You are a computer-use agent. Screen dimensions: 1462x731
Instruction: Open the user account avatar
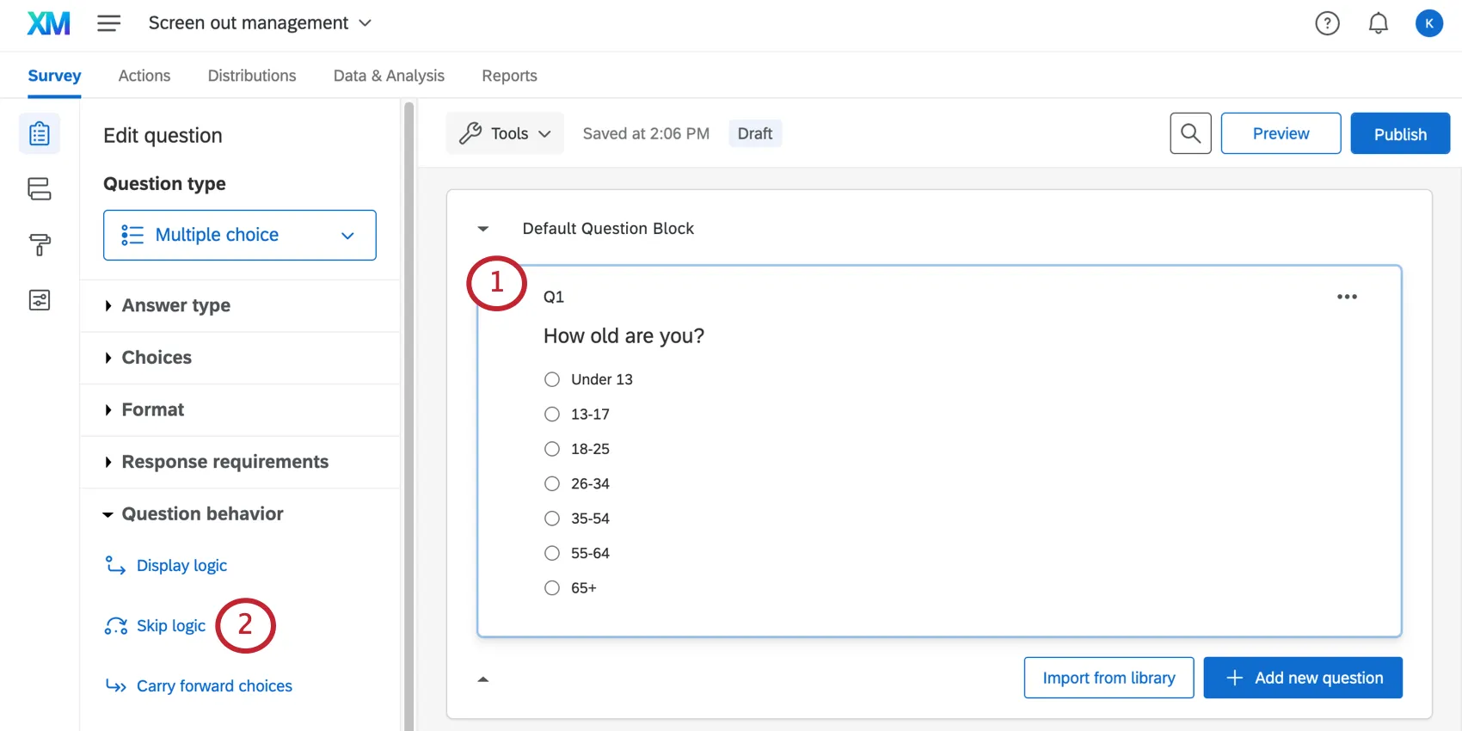click(1428, 23)
